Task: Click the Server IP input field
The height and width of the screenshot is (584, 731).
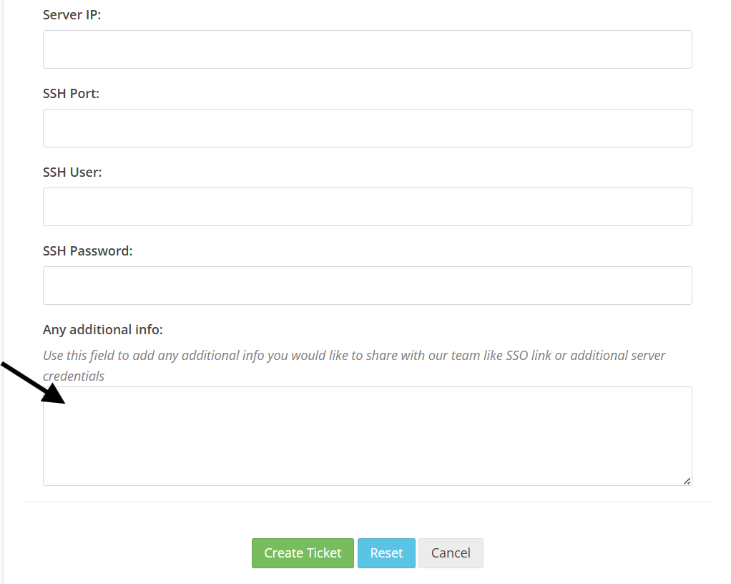Action: [367, 49]
